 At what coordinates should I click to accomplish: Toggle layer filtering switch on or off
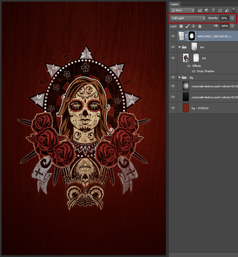(234, 10)
